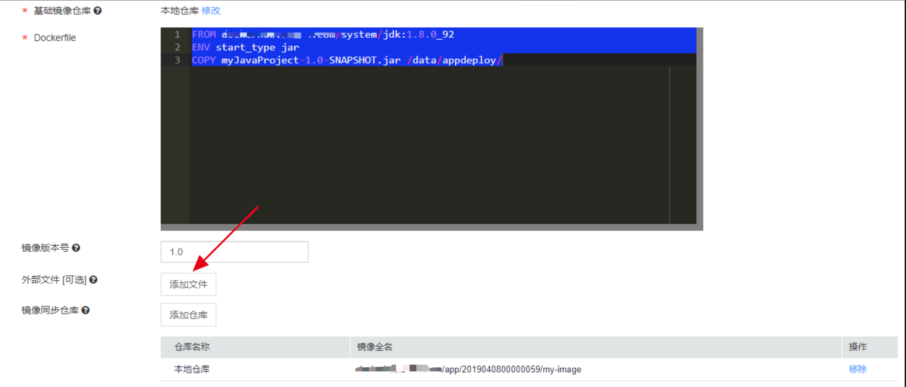Click the 基础镜像仓库 label
The width and height of the screenshot is (906, 387).
pos(62,11)
